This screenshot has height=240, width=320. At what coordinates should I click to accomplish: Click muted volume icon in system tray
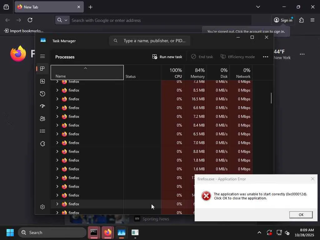pos(287,232)
